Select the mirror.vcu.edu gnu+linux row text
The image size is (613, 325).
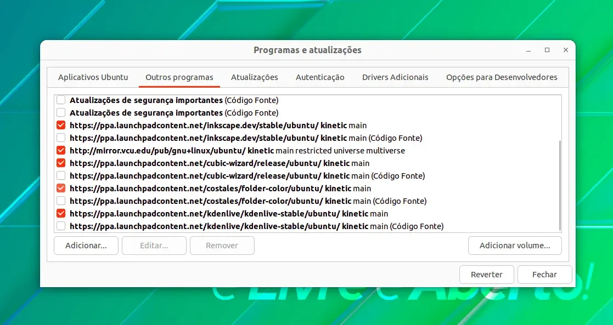237,150
